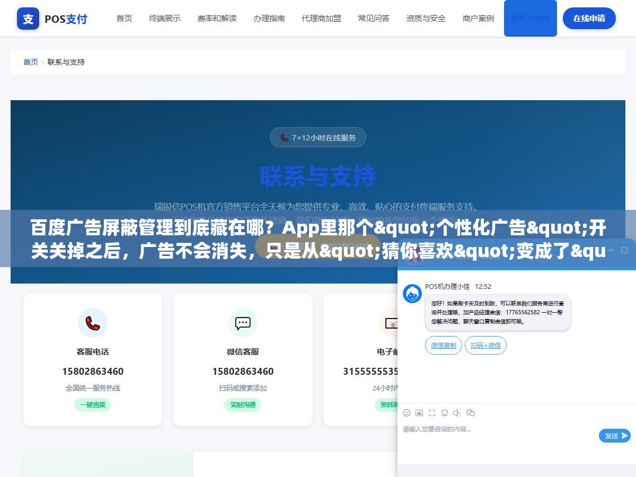Click the 首页 breadcrumb link
This screenshot has width=636, height=477.
pyautogui.click(x=31, y=62)
